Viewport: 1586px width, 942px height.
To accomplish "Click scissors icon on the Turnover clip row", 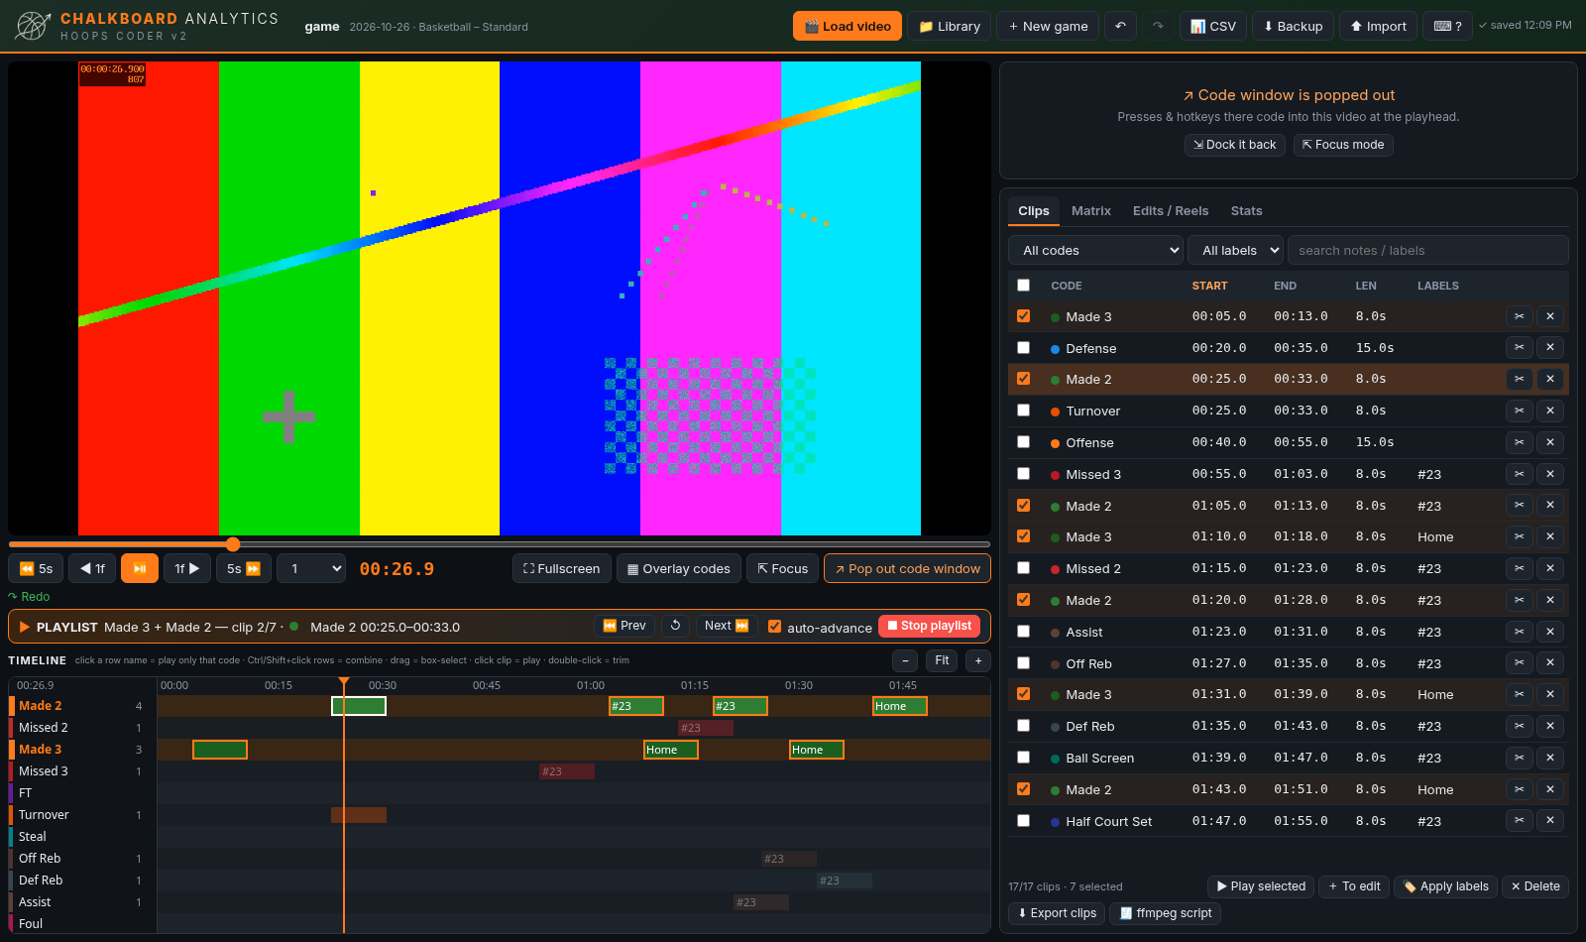I will click(x=1519, y=411).
